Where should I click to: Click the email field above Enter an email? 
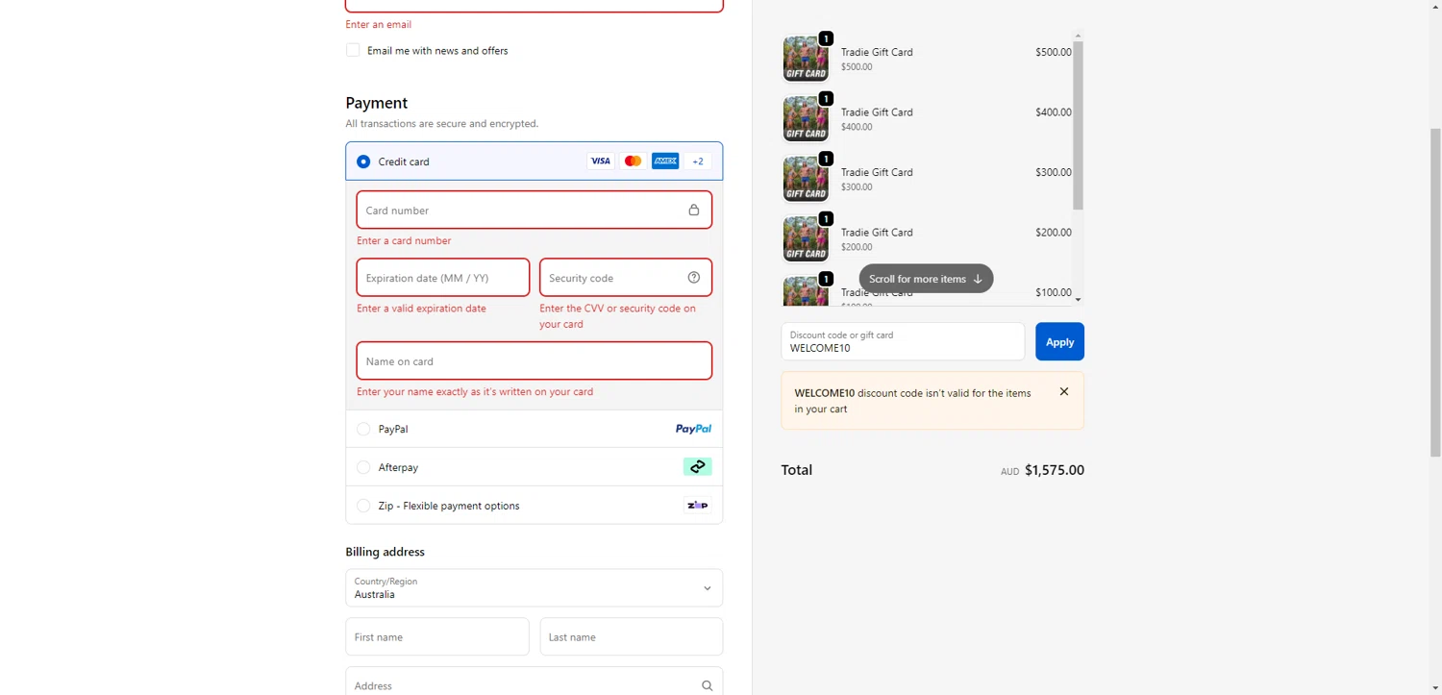click(535, 5)
